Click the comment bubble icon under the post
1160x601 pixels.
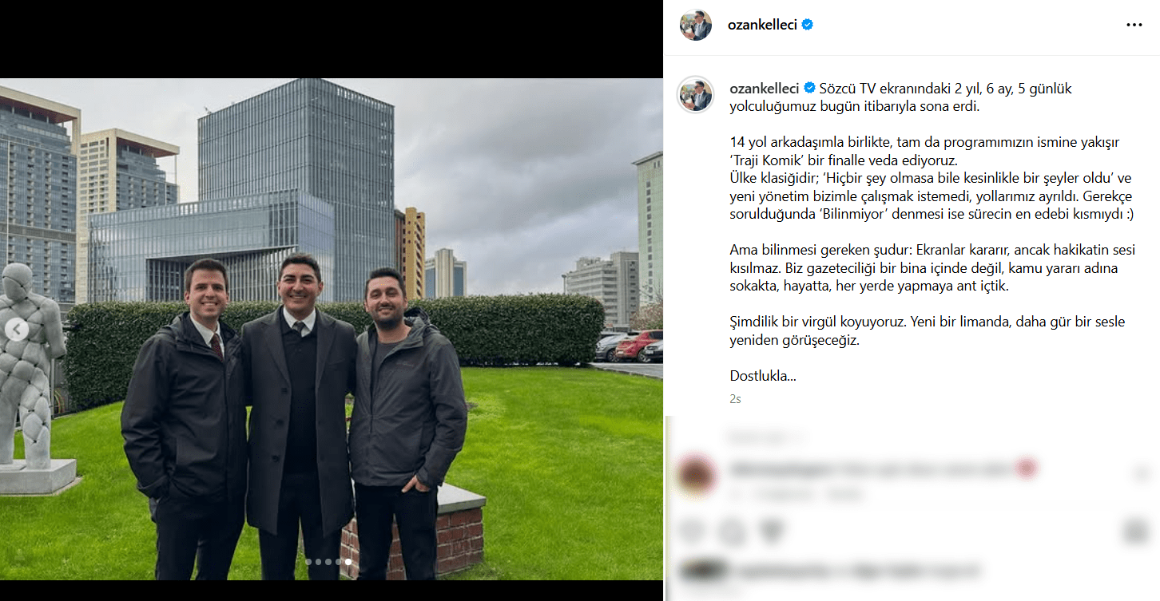click(731, 532)
